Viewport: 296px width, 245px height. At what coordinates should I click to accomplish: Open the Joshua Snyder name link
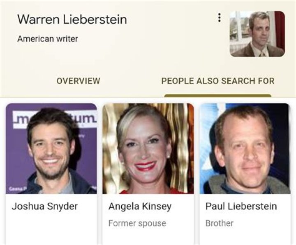44,206
